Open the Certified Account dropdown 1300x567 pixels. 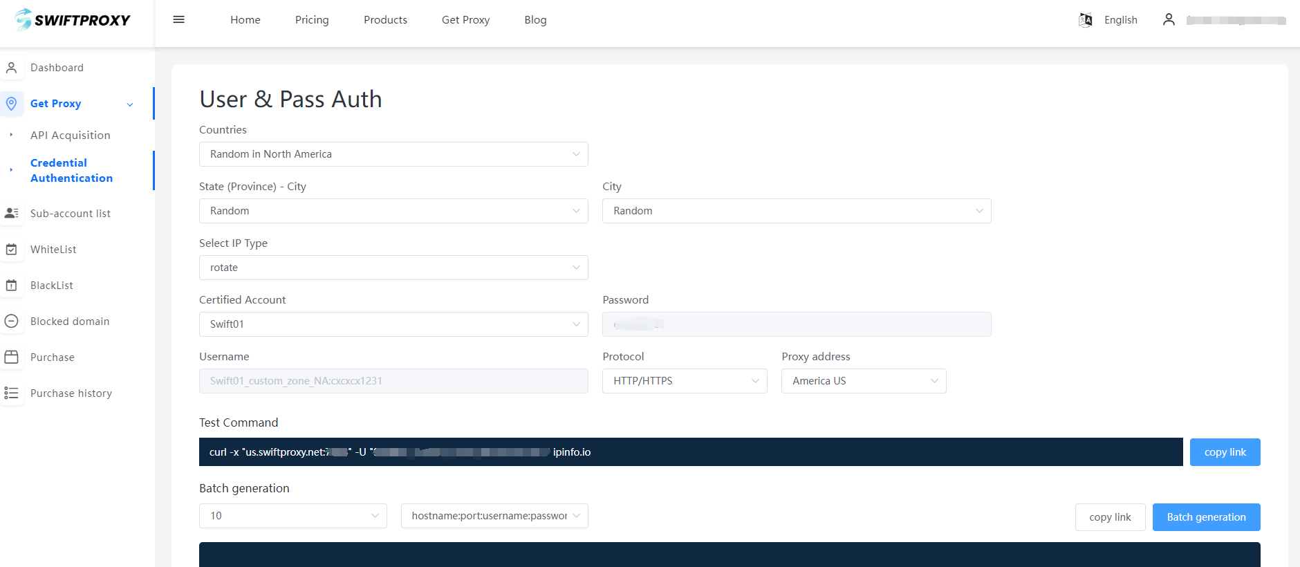(x=393, y=324)
